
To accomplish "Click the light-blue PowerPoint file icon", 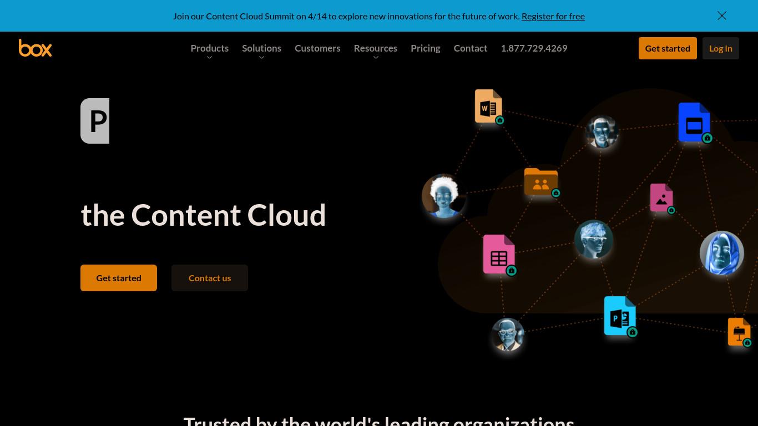I will (x=620, y=316).
